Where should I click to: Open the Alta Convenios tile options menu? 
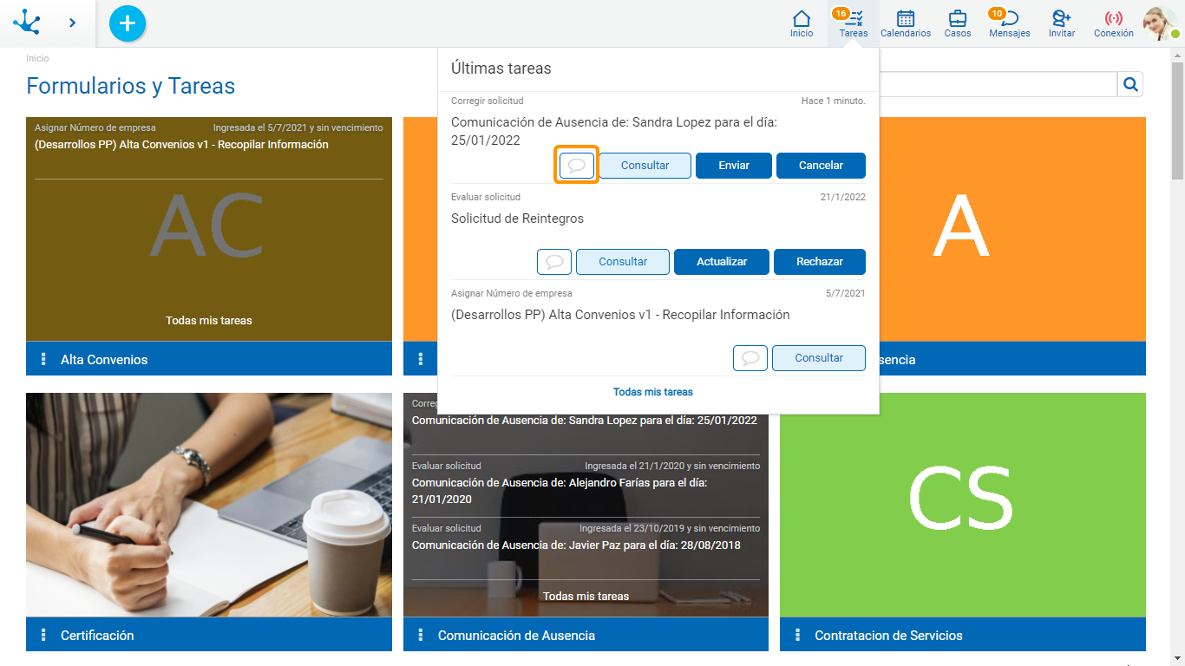click(43, 359)
